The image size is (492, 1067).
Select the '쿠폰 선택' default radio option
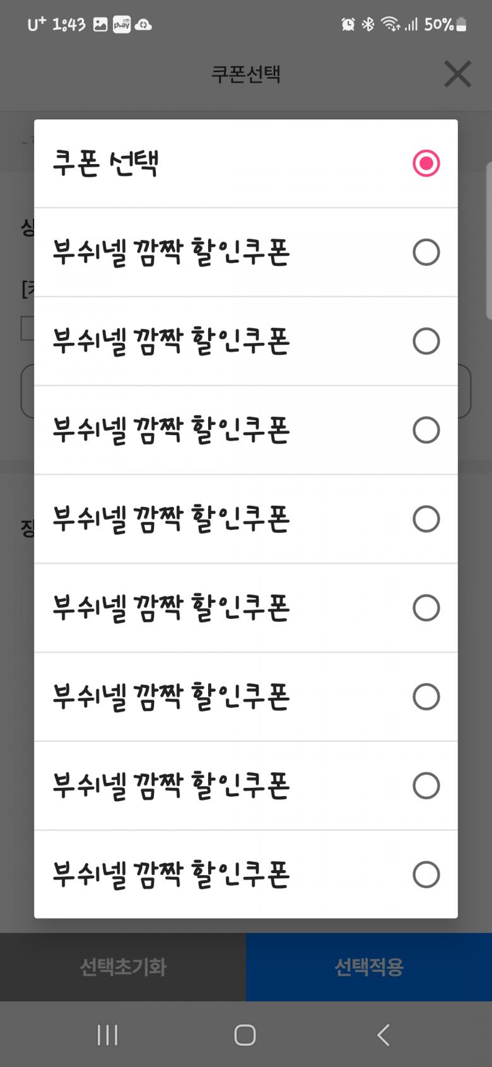point(426,164)
